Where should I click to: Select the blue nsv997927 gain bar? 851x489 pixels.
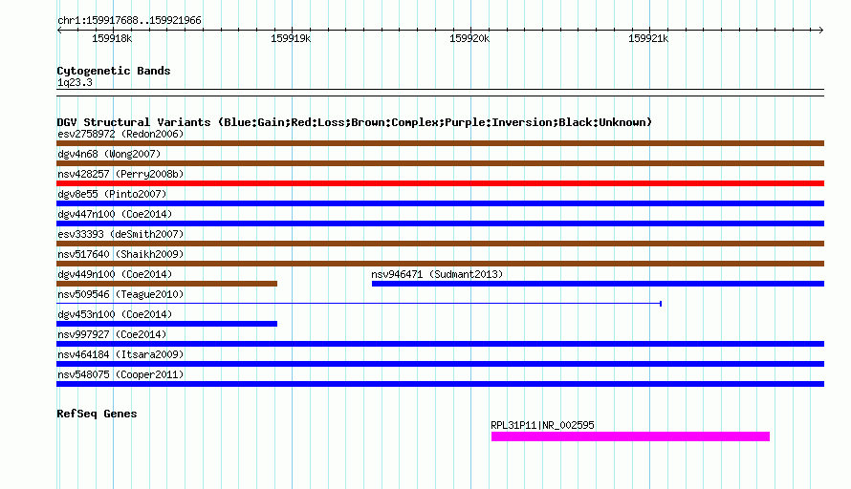[440, 344]
